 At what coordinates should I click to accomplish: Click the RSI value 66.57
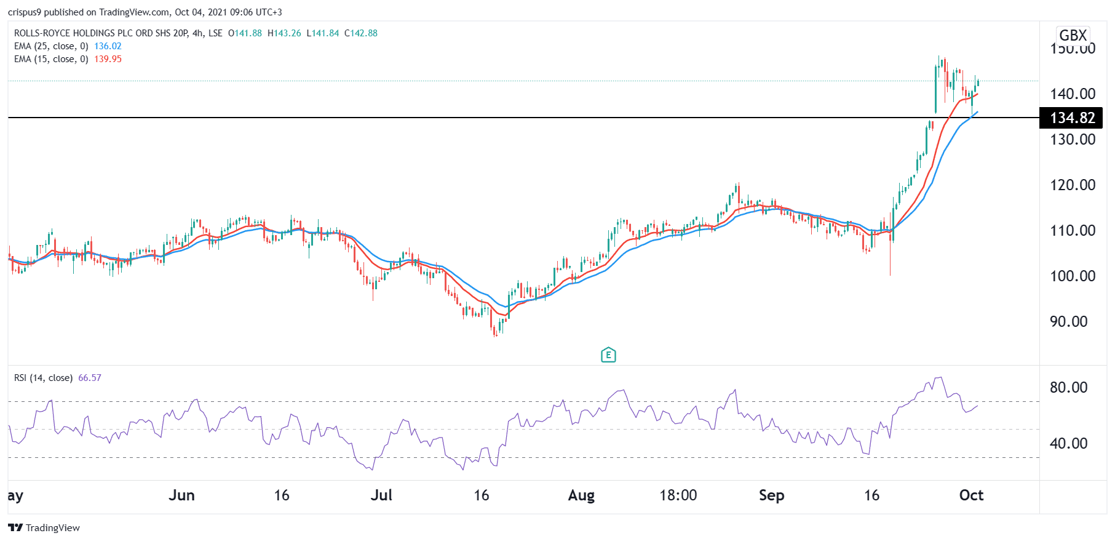[x=90, y=378]
